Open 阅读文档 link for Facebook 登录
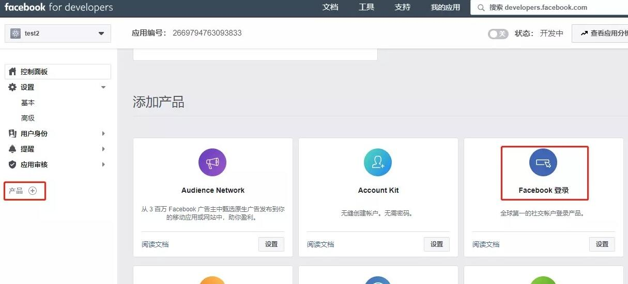The height and width of the screenshot is (284, 628). (486, 244)
